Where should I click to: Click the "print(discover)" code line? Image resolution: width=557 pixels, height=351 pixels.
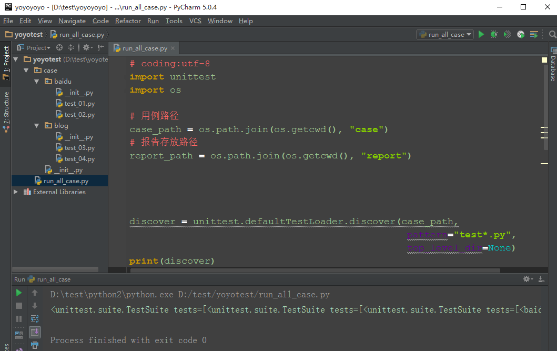[x=172, y=261]
